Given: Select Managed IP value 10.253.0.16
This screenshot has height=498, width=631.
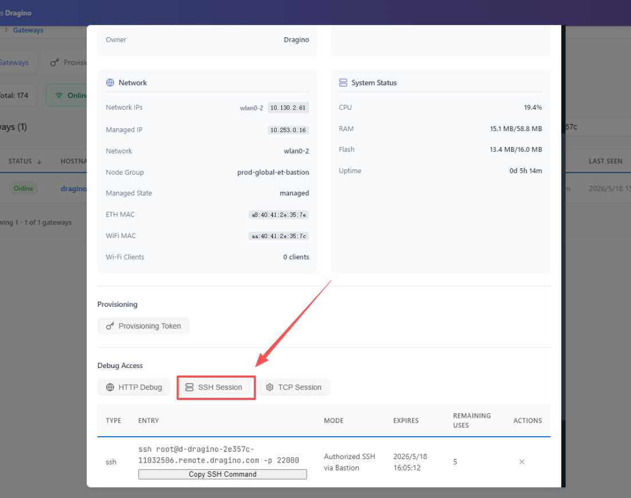Looking at the screenshot, I should tap(288, 130).
